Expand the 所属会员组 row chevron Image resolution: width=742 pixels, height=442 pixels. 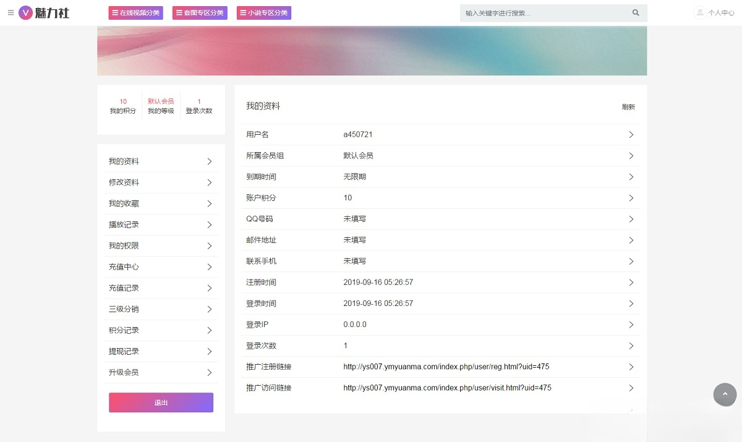[631, 156]
